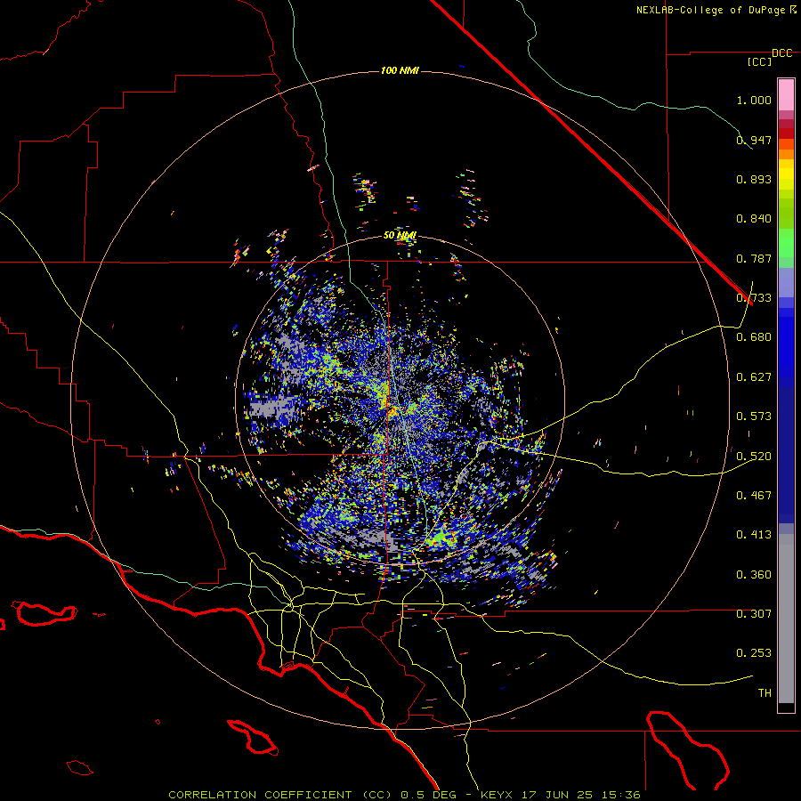
Task: Click the KEYX station identifier in the caption
Action: (496, 795)
